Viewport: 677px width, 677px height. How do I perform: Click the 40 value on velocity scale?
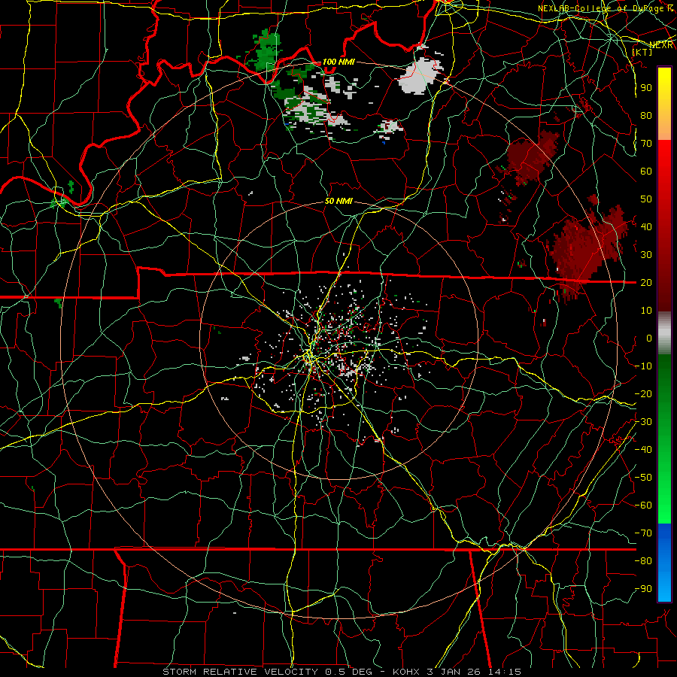coord(646,226)
